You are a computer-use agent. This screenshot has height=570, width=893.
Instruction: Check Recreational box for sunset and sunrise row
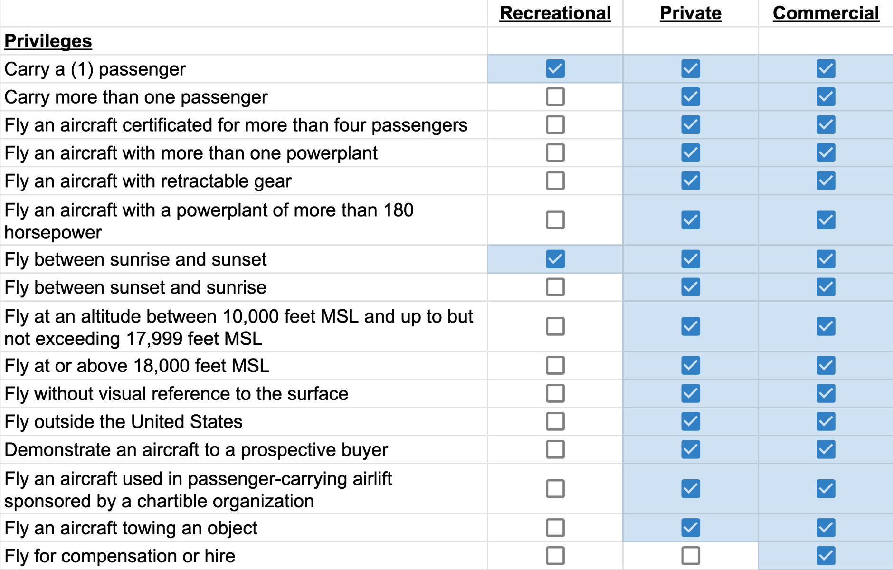pyautogui.click(x=555, y=287)
